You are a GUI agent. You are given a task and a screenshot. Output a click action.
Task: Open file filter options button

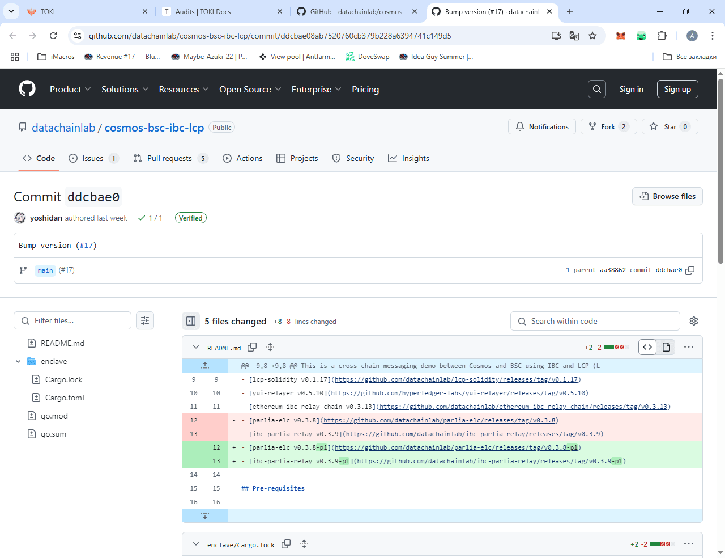point(145,320)
